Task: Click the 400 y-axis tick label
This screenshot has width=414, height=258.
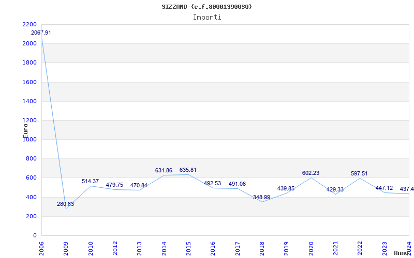Action: point(31,197)
